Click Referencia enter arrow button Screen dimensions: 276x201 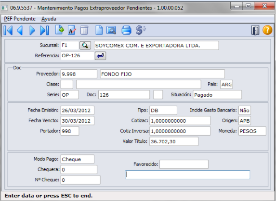click(100, 56)
